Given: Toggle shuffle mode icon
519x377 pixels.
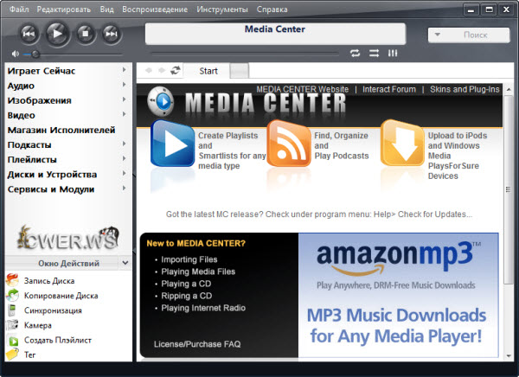Looking at the screenshot, I should point(374,53).
